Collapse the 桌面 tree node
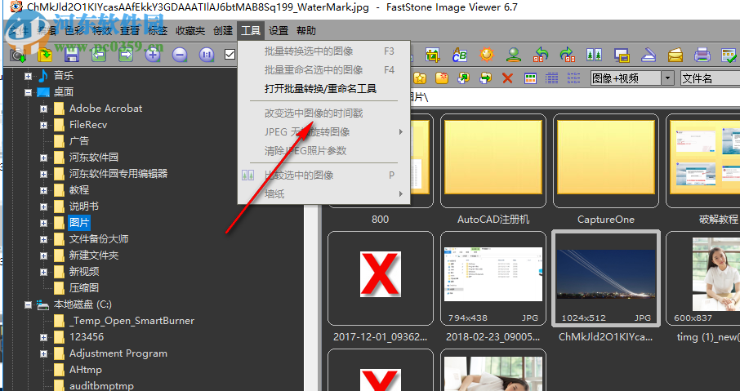 pyautogui.click(x=28, y=92)
